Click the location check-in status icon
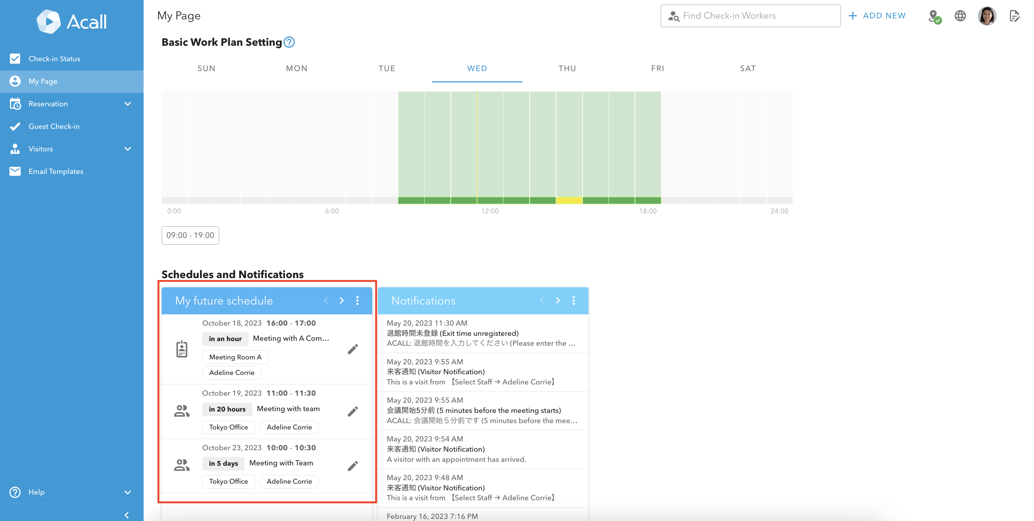Viewport: 1034px width, 521px height. [x=934, y=17]
